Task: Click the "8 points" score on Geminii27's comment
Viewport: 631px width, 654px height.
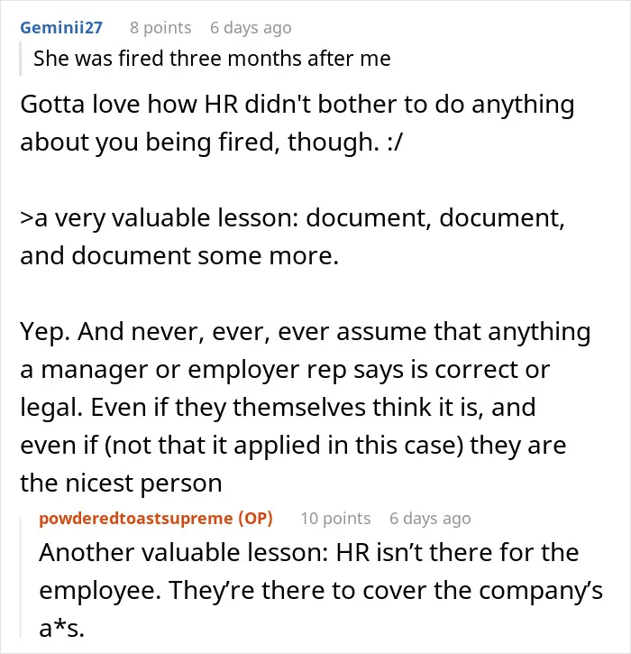Action: [160, 28]
